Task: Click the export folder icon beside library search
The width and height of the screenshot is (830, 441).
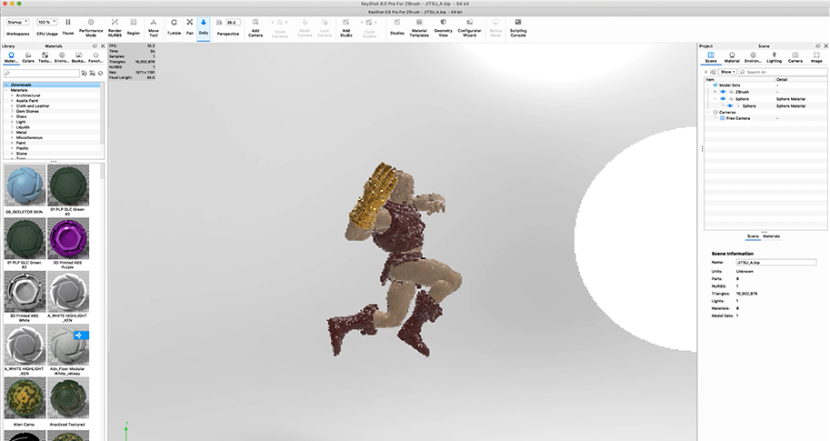Action: coord(93,73)
